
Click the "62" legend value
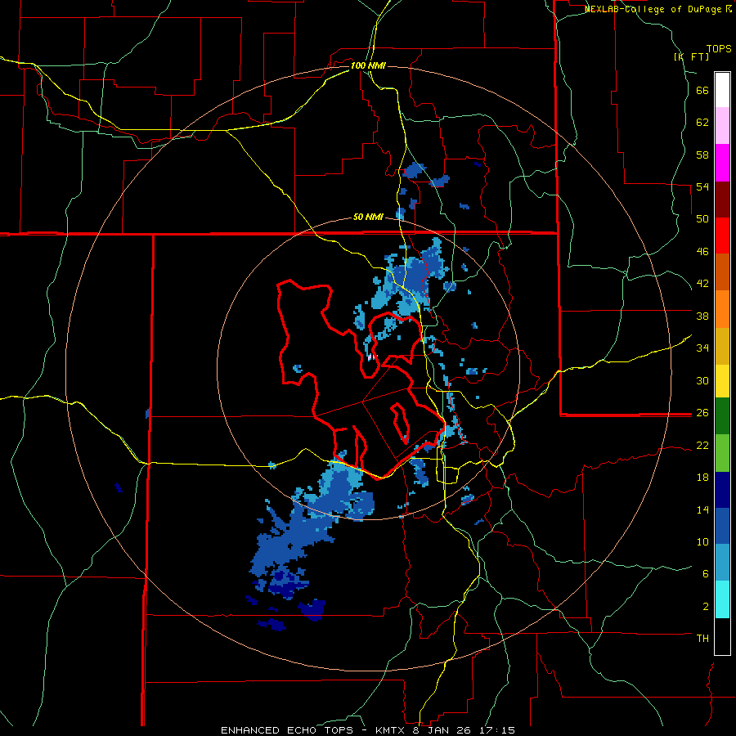tap(702, 123)
